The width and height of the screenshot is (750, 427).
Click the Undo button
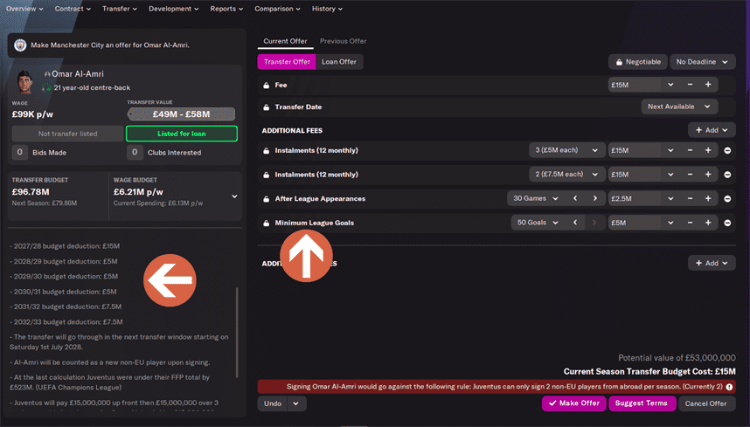[273, 403]
